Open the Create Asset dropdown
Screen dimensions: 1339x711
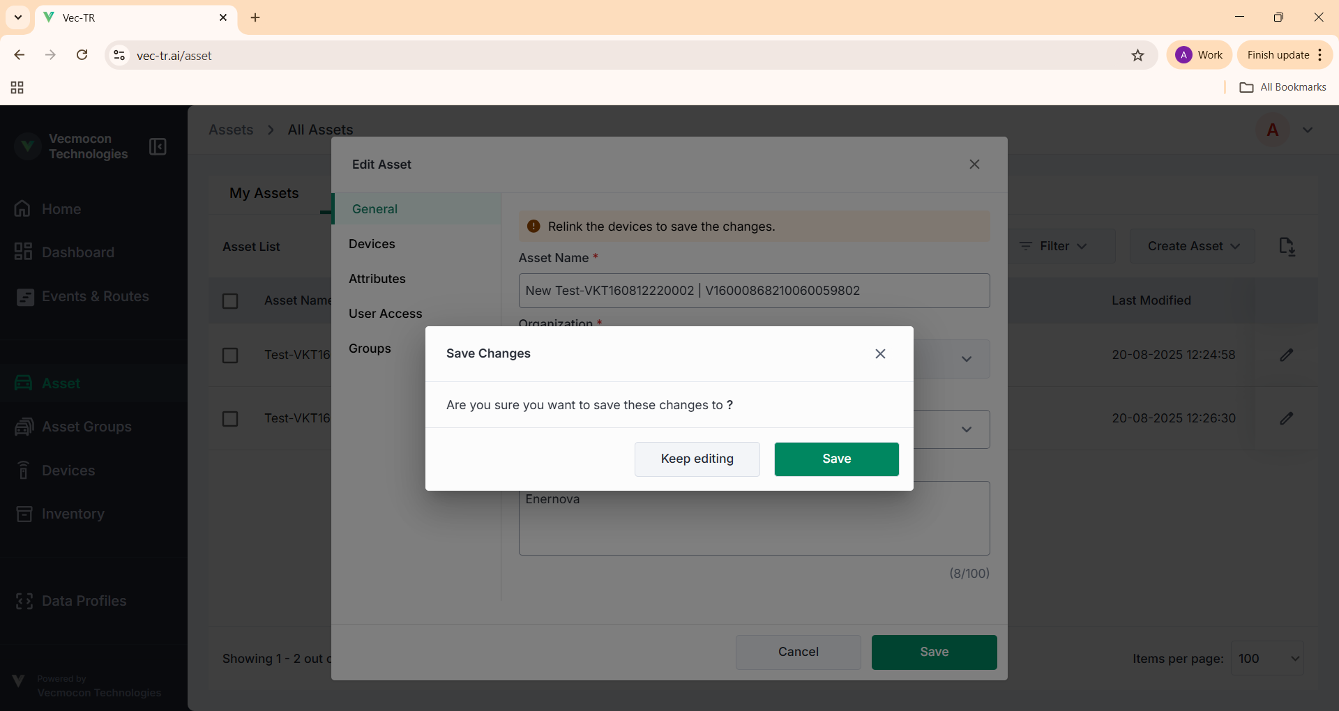coord(1192,246)
